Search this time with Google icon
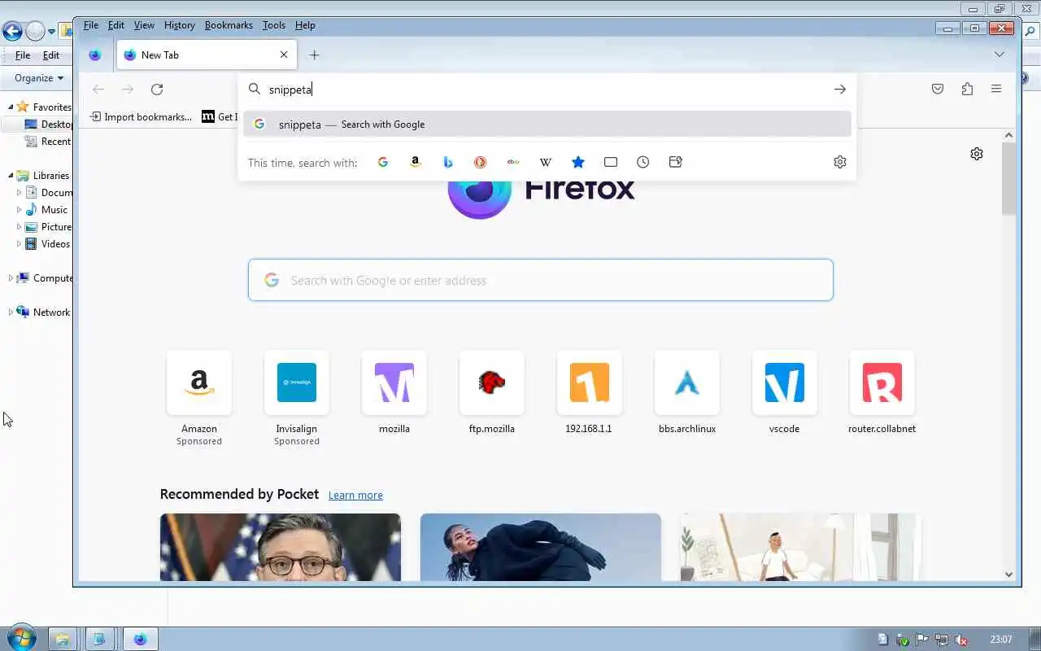Viewport: 1041px width, 651px height. [383, 162]
